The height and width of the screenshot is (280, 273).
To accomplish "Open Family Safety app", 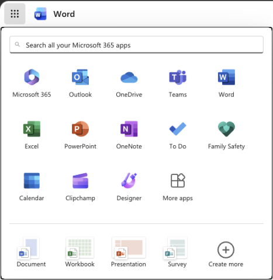I will tap(226, 135).
